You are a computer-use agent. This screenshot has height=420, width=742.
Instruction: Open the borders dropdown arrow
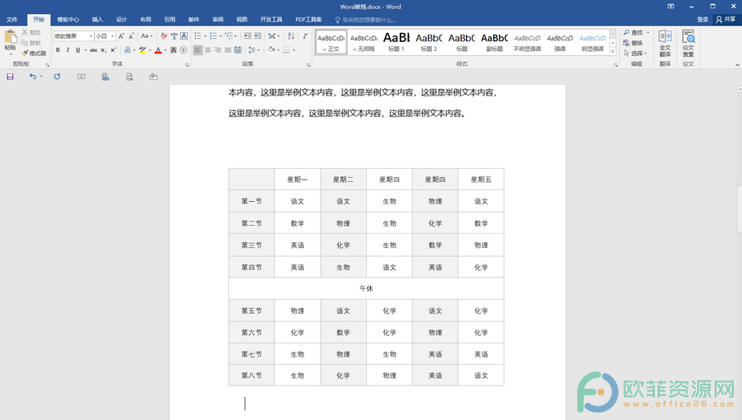click(294, 49)
